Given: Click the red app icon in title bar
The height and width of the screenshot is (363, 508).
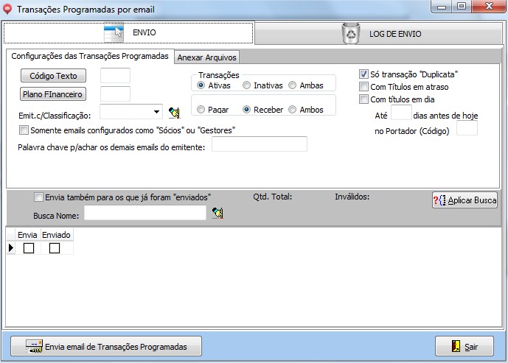Looking at the screenshot, I should [8, 9].
